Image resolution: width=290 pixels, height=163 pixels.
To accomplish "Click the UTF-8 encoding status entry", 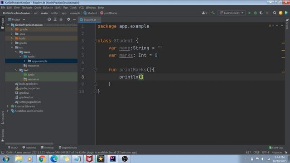I will click(266, 153).
